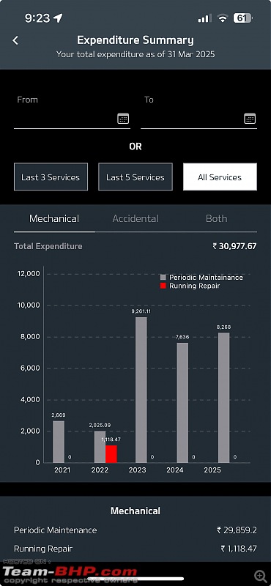Switch to the Mechanical tab
Screen dimensions: 271x586
pyautogui.click(x=54, y=218)
